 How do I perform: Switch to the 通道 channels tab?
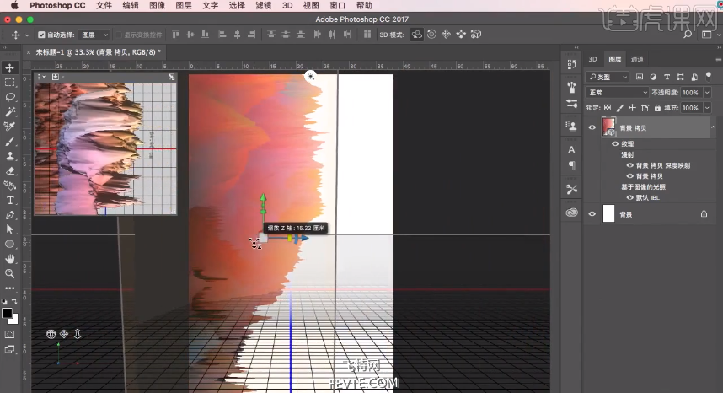pyautogui.click(x=637, y=59)
